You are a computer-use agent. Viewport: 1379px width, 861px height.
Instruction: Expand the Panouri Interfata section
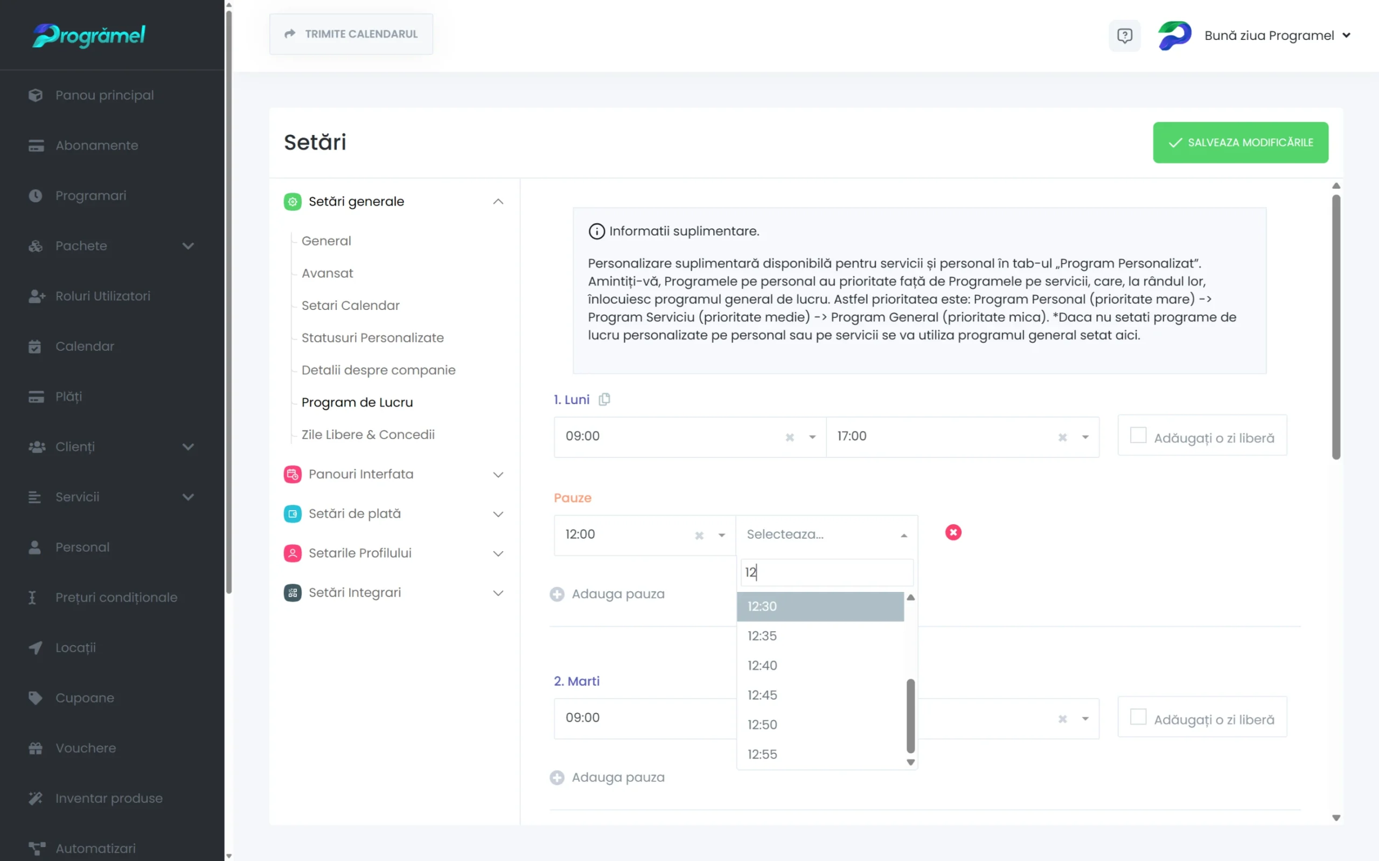[498, 474]
